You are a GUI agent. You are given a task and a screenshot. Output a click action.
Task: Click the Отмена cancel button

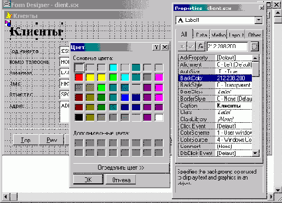pyautogui.click(x=121, y=180)
